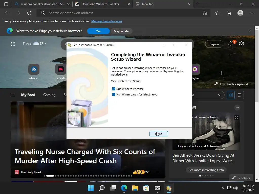The image size is (259, 194).
Task: Open the Tunis weather widget
Action: click(x=34, y=44)
